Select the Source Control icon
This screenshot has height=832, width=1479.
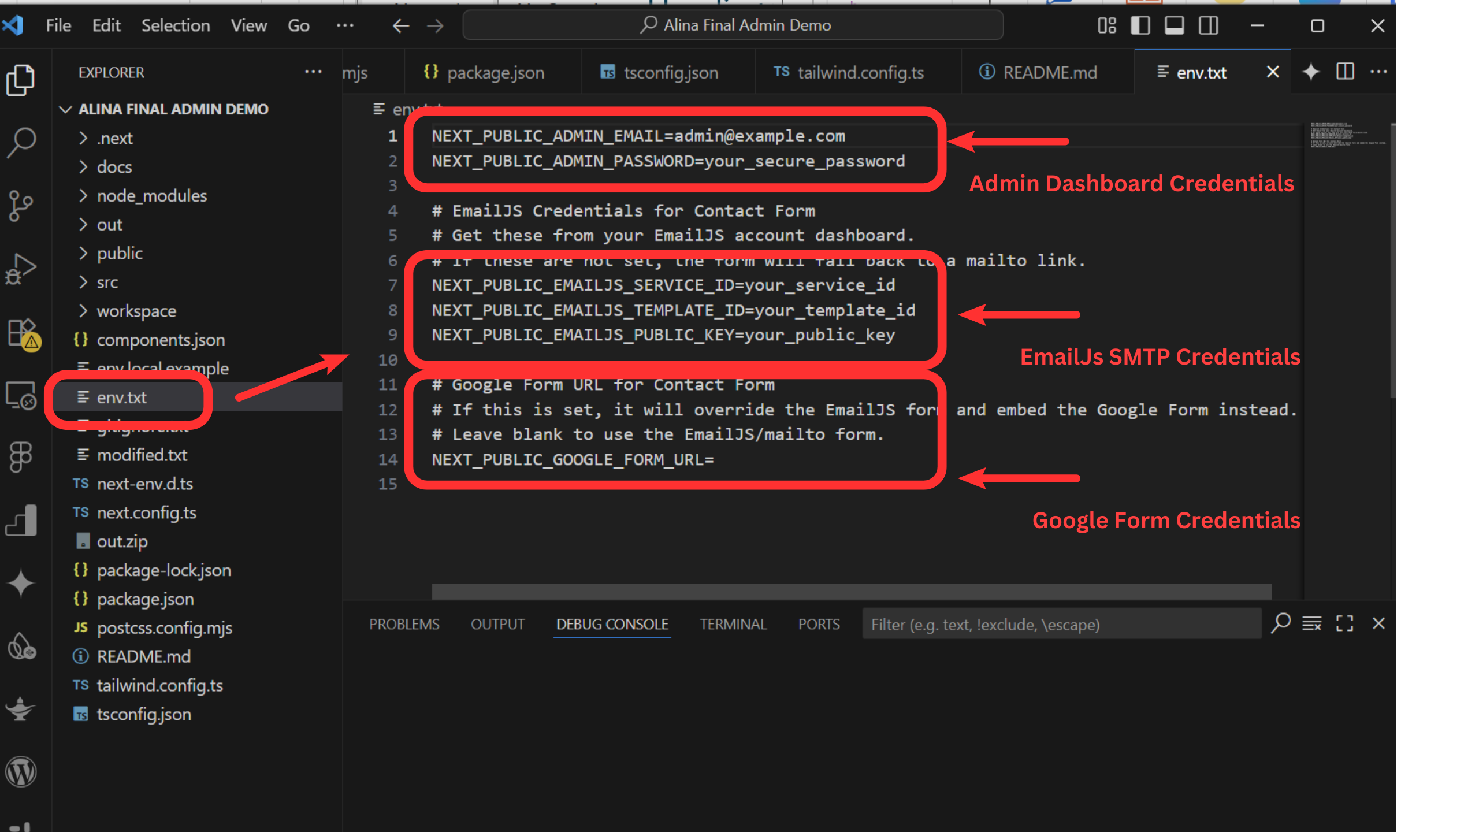21,205
